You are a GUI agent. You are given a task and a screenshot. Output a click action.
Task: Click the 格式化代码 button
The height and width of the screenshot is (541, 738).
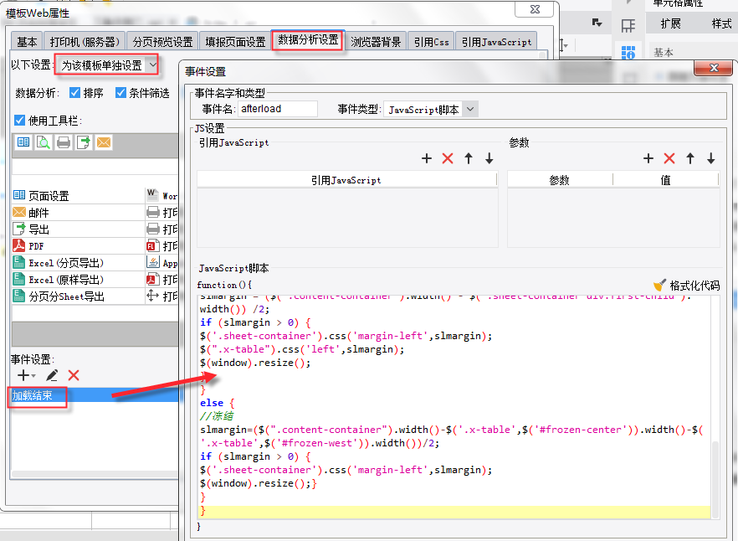click(687, 285)
